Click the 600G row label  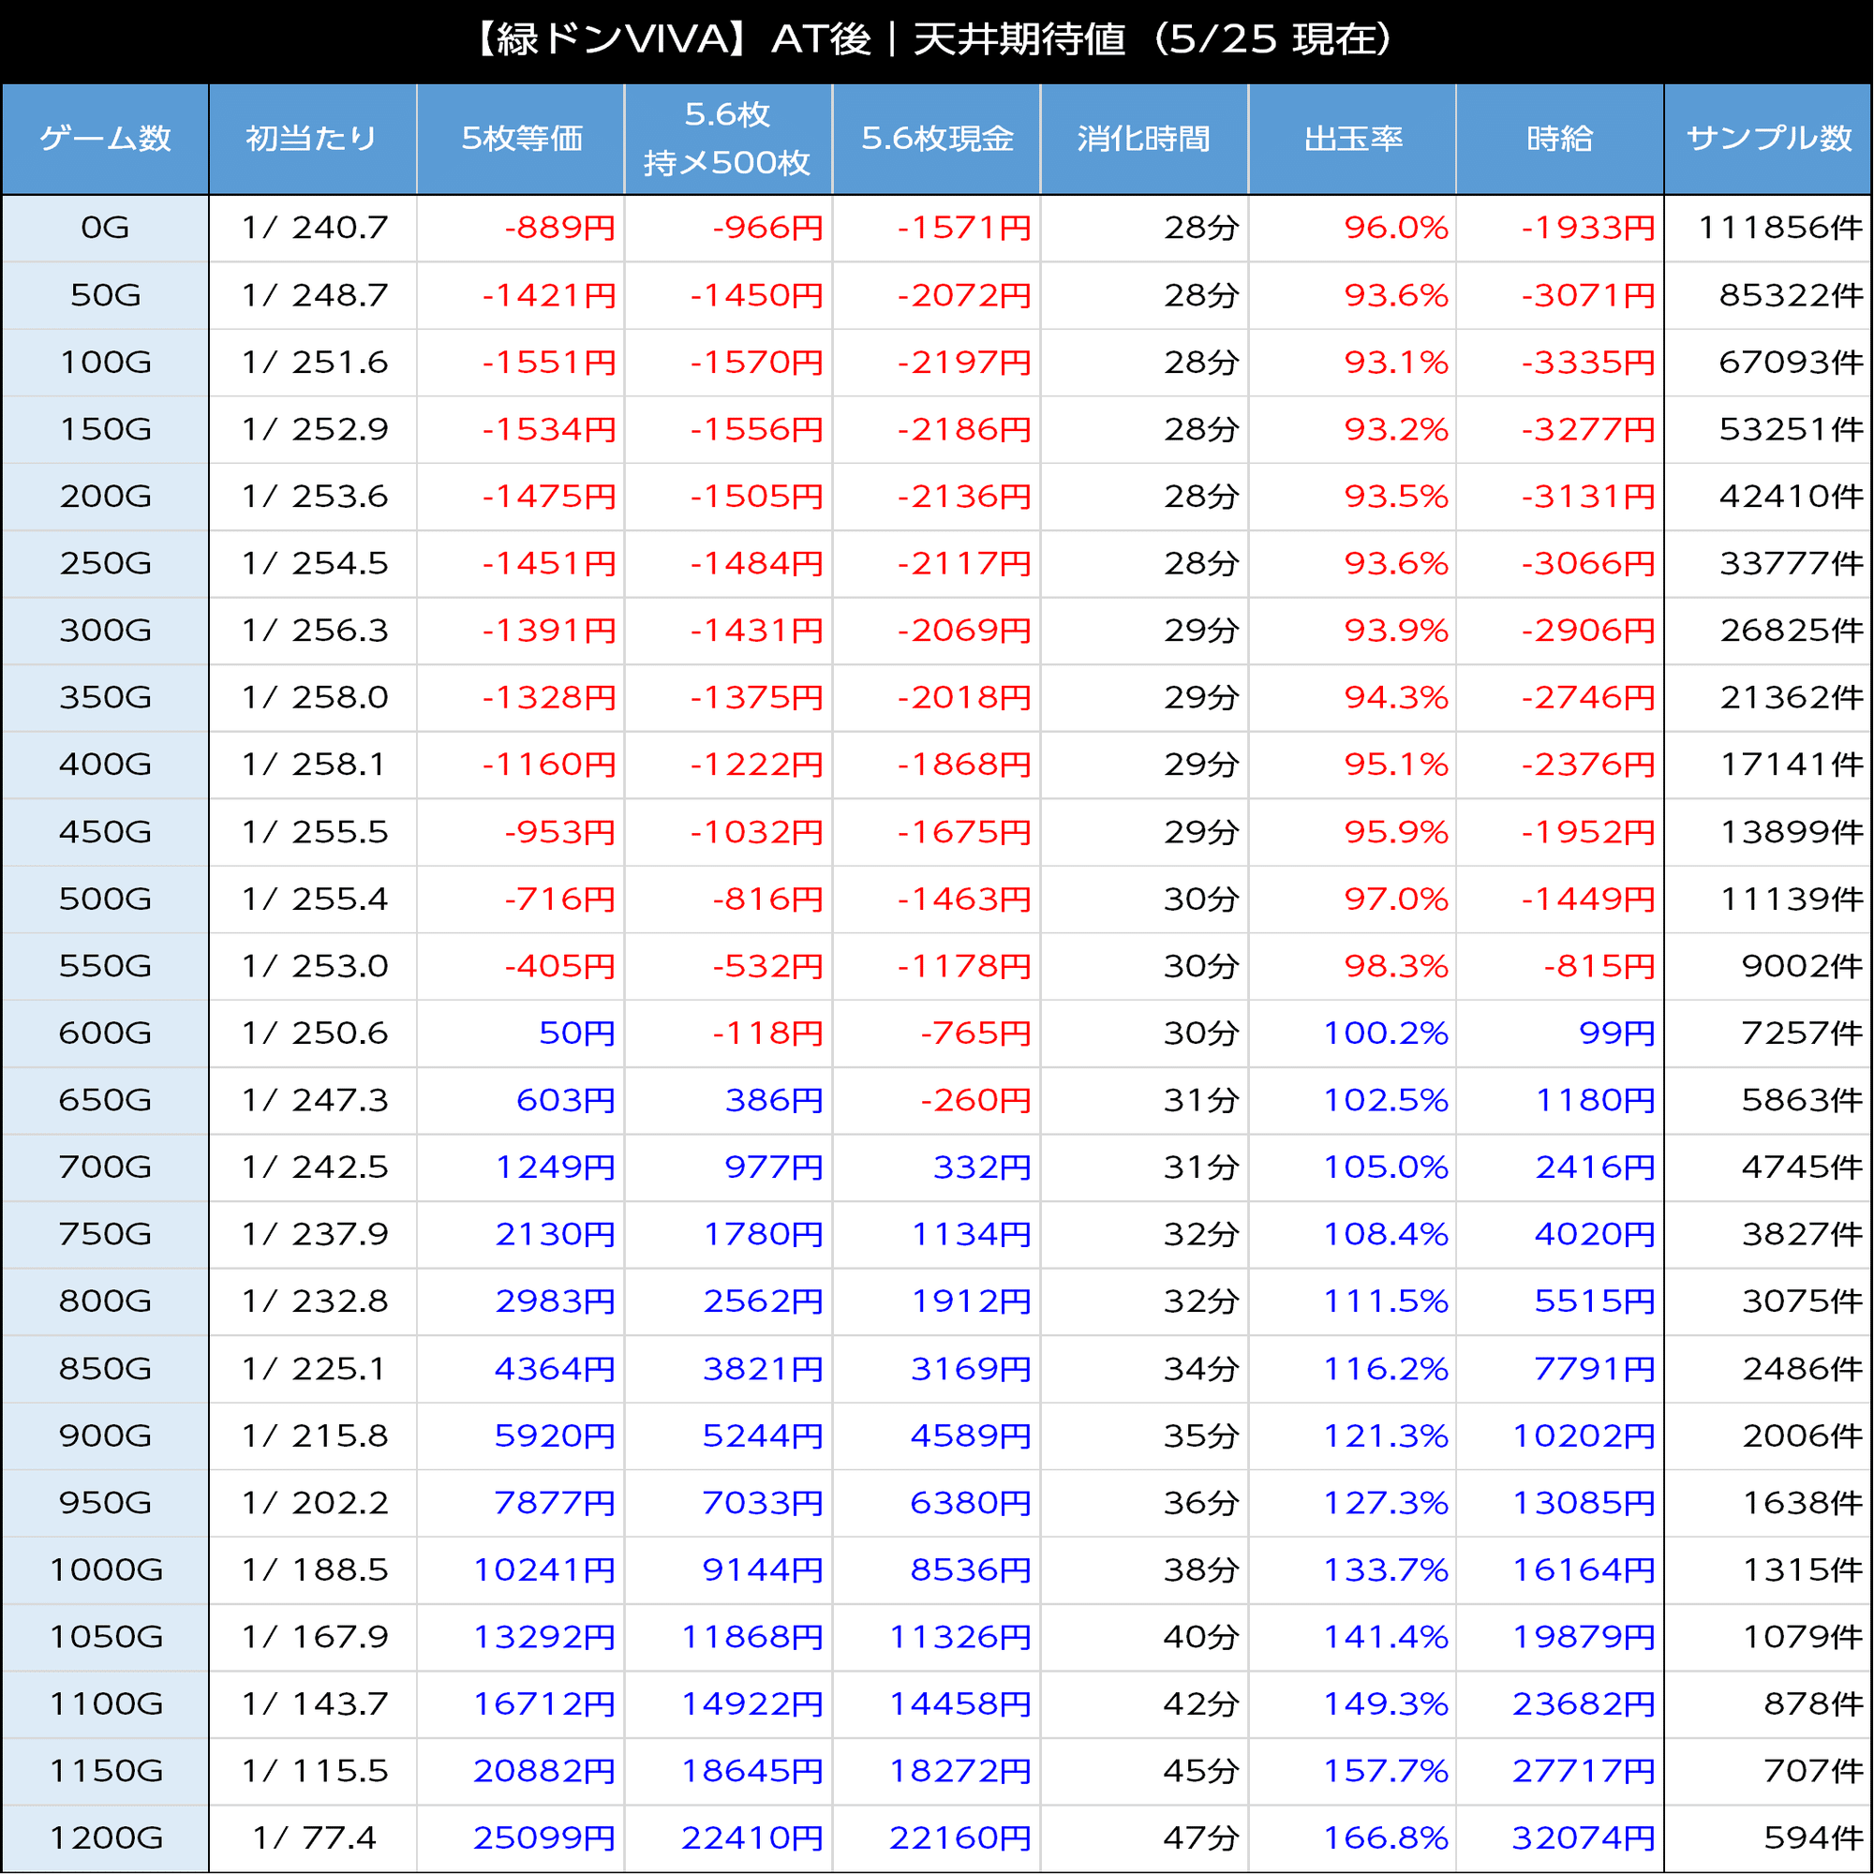[105, 1033]
